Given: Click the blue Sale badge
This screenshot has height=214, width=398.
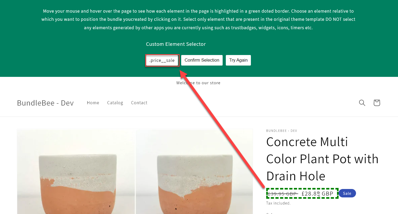Looking at the screenshot, I should 347,193.
